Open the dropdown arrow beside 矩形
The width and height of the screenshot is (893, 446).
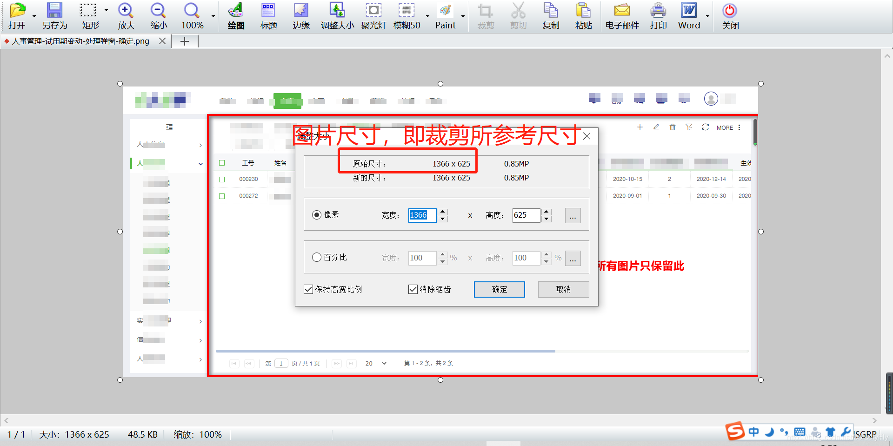106,10
